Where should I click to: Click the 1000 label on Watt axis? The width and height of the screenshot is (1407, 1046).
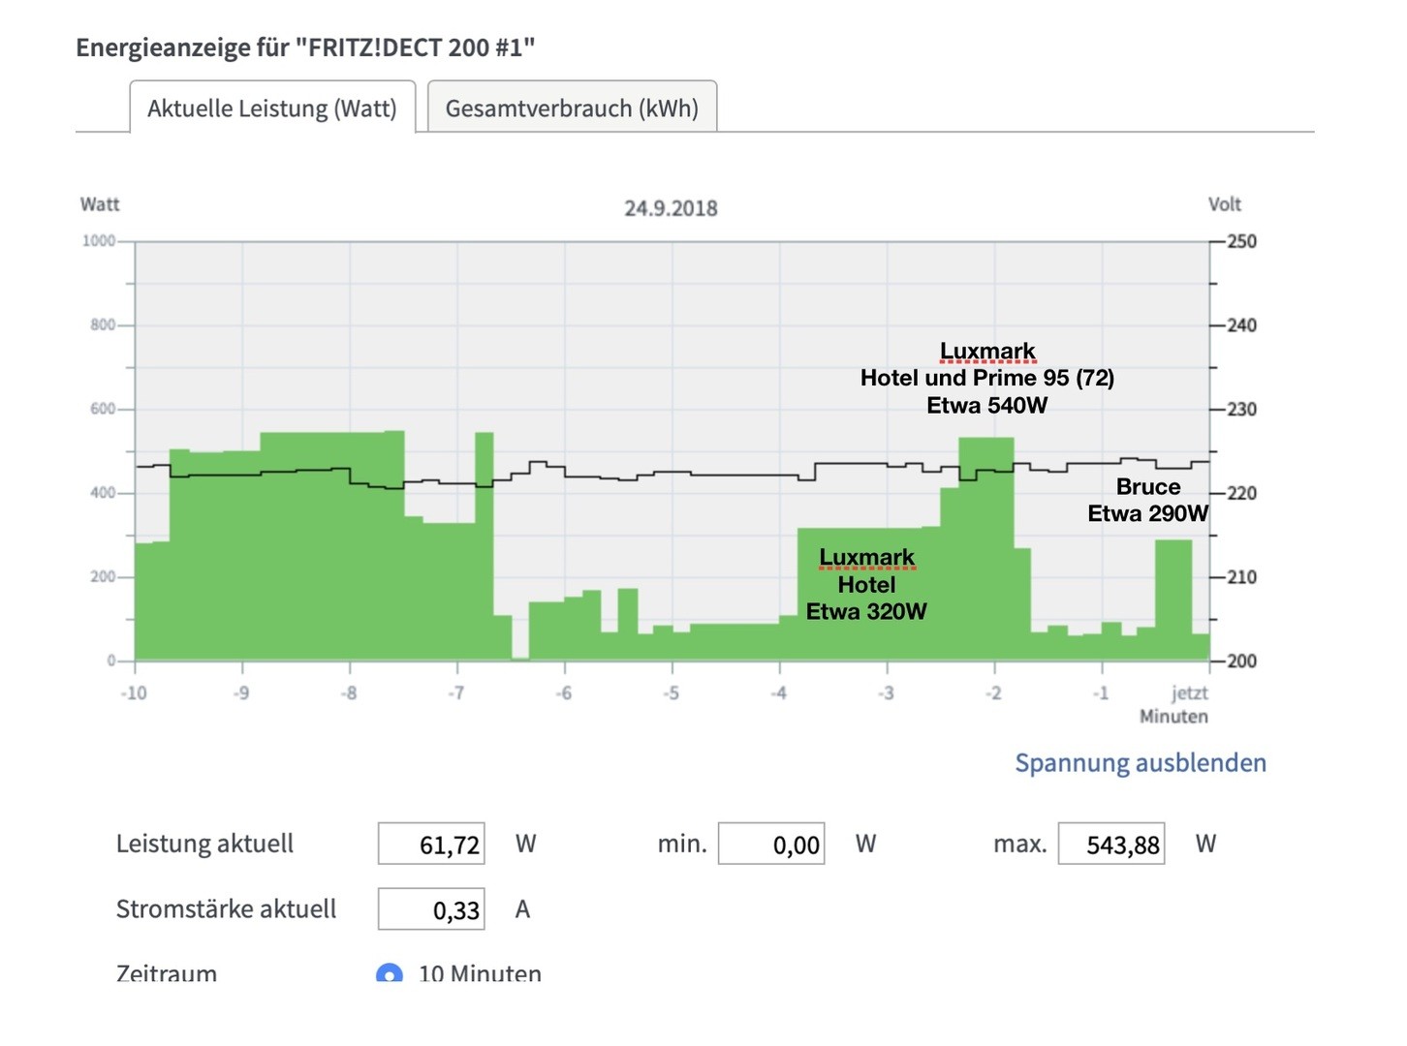click(x=99, y=240)
